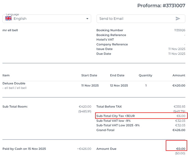Image resolution: width=188 pixels, height=161 pixels.
Task: Click the Issue Date value 11 Nov 2025
Action: pos(177,49)
